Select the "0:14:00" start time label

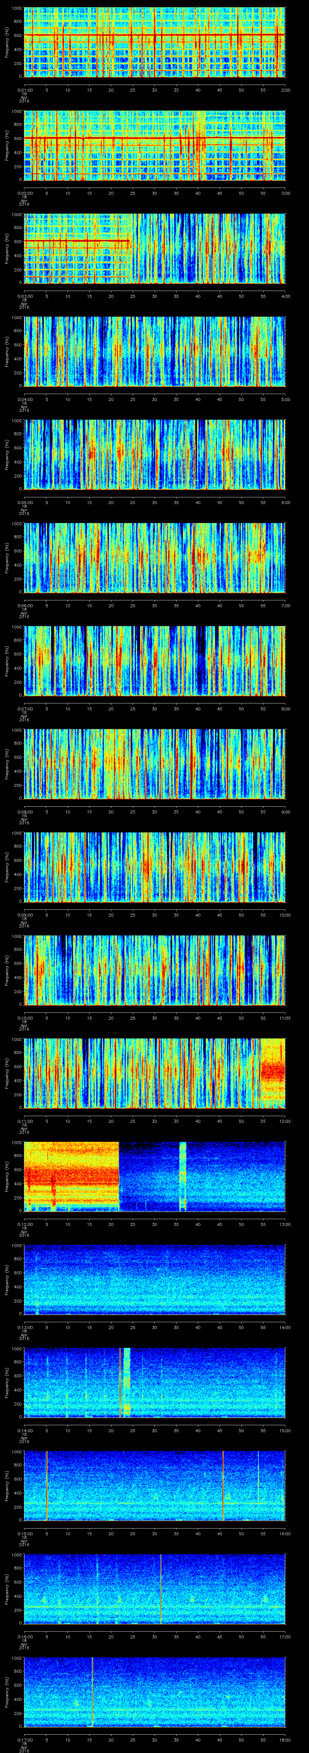24,1430
